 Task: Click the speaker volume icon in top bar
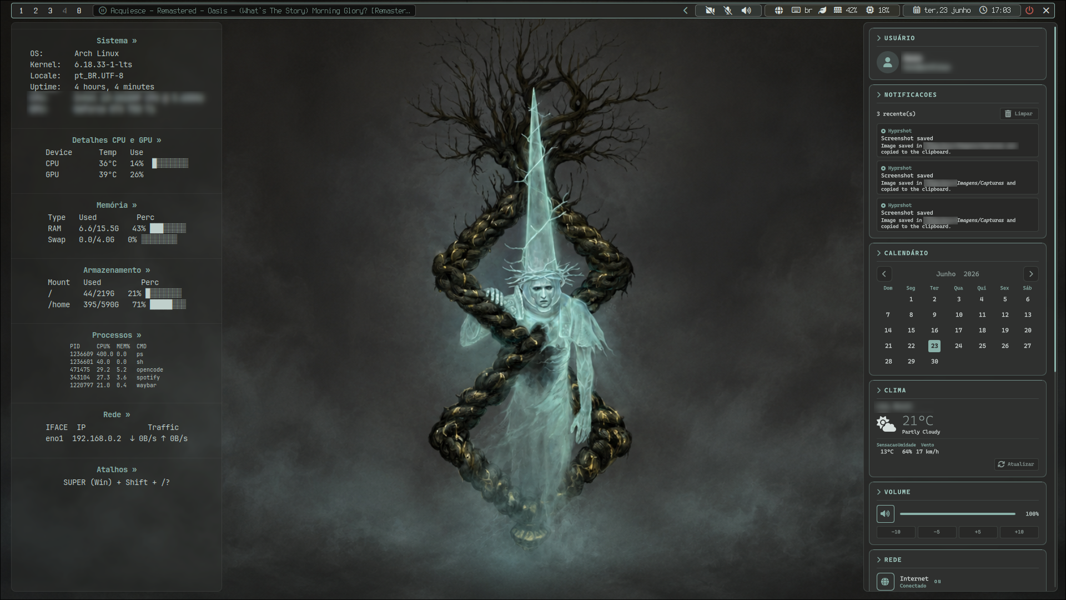[x=746, y=11]
